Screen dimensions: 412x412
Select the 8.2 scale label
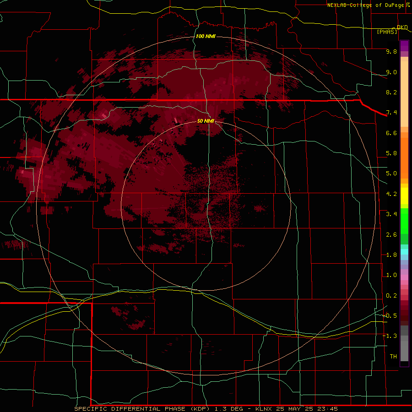click(x=391, y=92)
